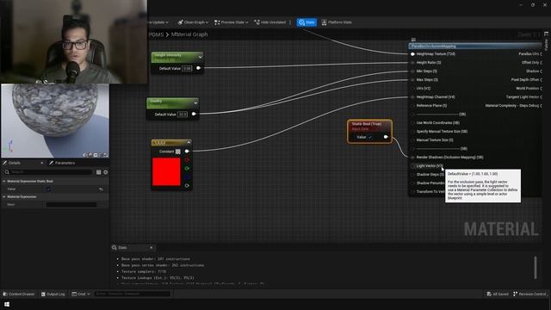Click the Height Ratio (S) input pin
Image resolution: width=551 pixels, height=310 pixels.
(x=412, y=63)
